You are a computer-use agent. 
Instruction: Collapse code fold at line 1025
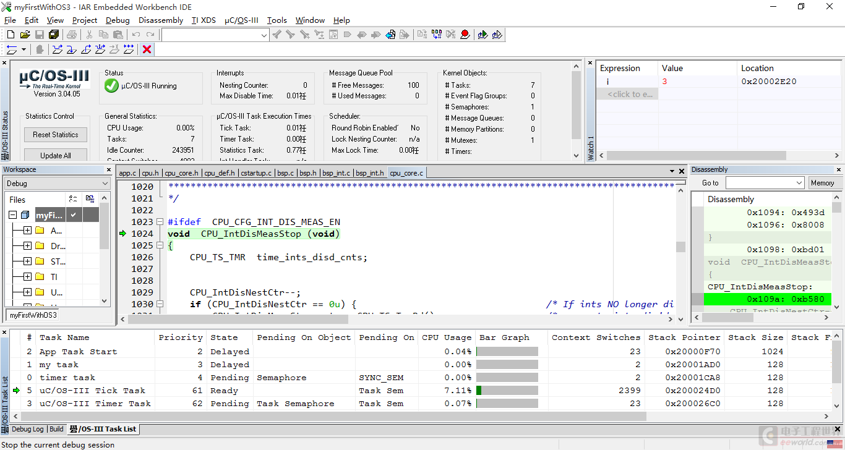[x=160, y=245]
